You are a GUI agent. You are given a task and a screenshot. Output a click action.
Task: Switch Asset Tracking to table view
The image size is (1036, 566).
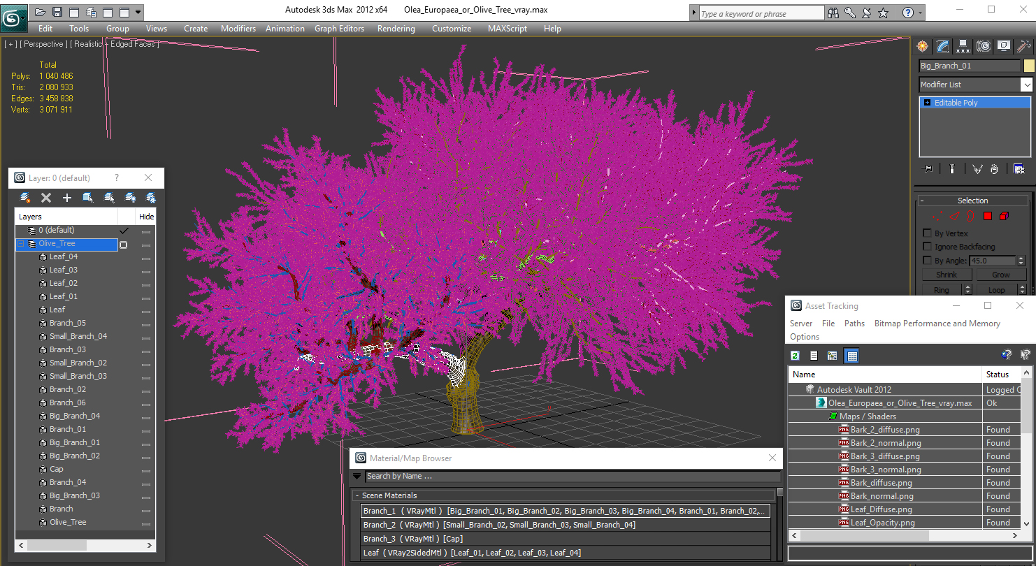pyautogui.click(x=851, y=356)
